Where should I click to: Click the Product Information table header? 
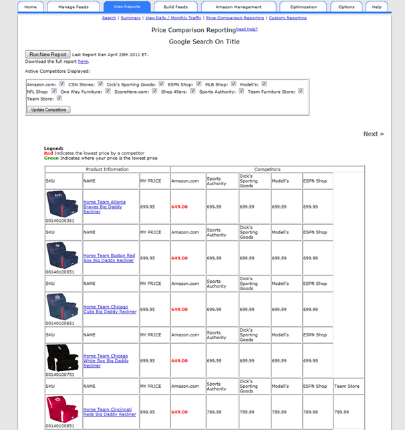click(107, 169)
